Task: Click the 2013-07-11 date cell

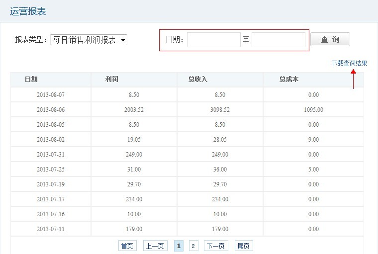Action: (x=50, y=229)
